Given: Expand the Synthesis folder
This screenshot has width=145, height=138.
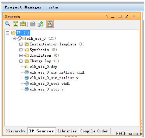Looking at the screenshot, I should (21, 50).
